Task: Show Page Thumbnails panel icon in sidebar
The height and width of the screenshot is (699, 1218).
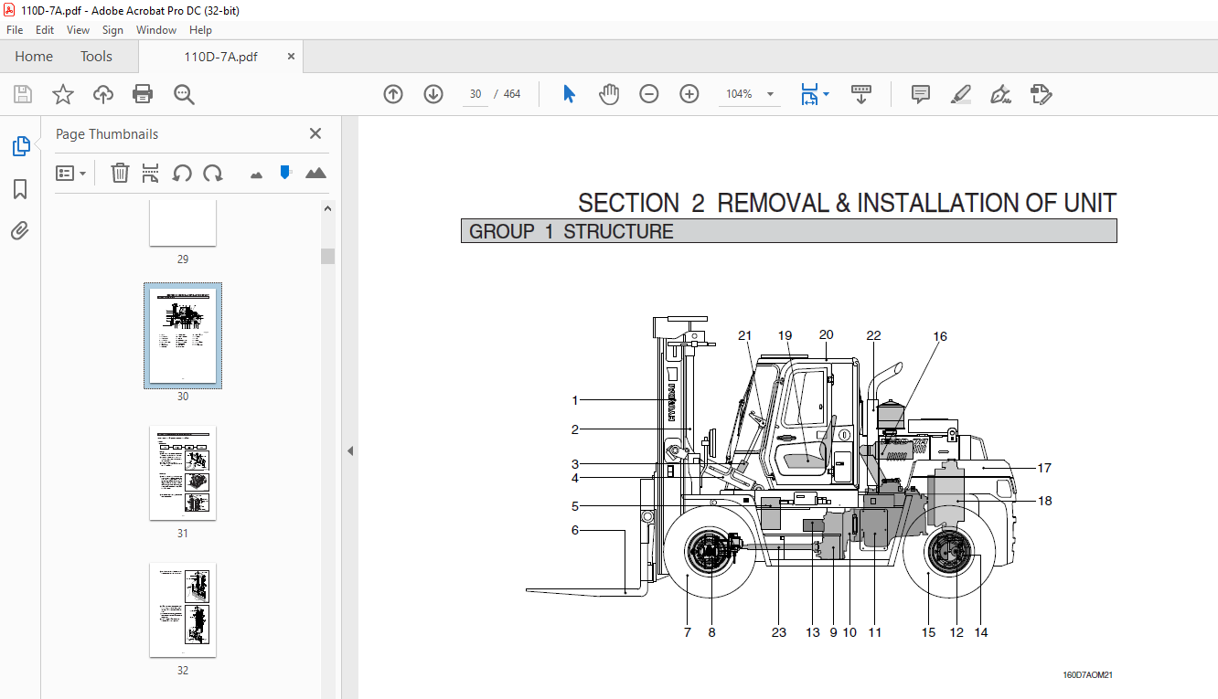Action: [x=20, y=146]
